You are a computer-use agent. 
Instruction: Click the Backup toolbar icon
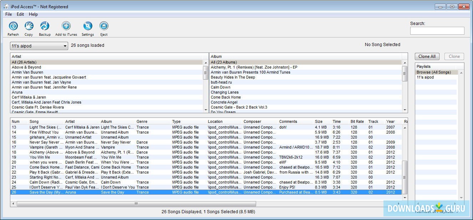45,26
